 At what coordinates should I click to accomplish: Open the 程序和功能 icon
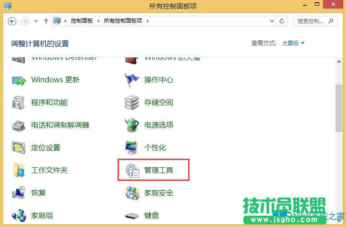pyautogui.click(x=19, y=103)
